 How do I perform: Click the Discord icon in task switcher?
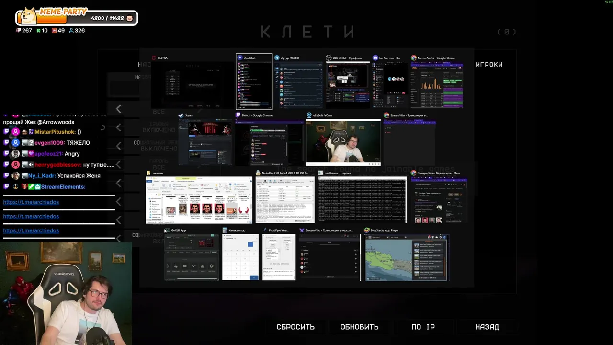pyautogui.click(x=375, y=58)
